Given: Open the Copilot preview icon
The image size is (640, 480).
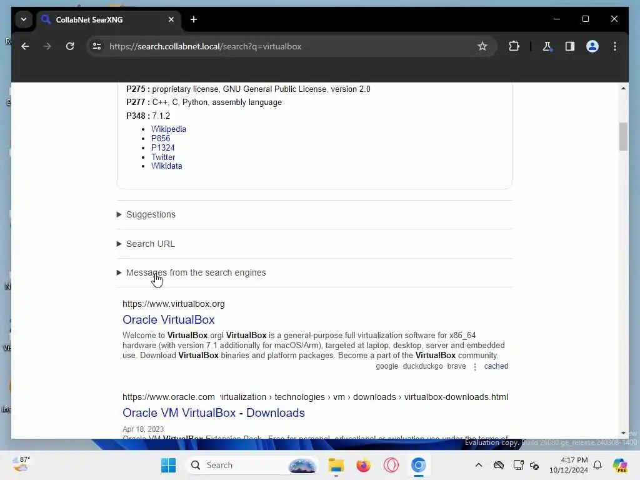Looking at the screenshot, I should pos(620,465).
